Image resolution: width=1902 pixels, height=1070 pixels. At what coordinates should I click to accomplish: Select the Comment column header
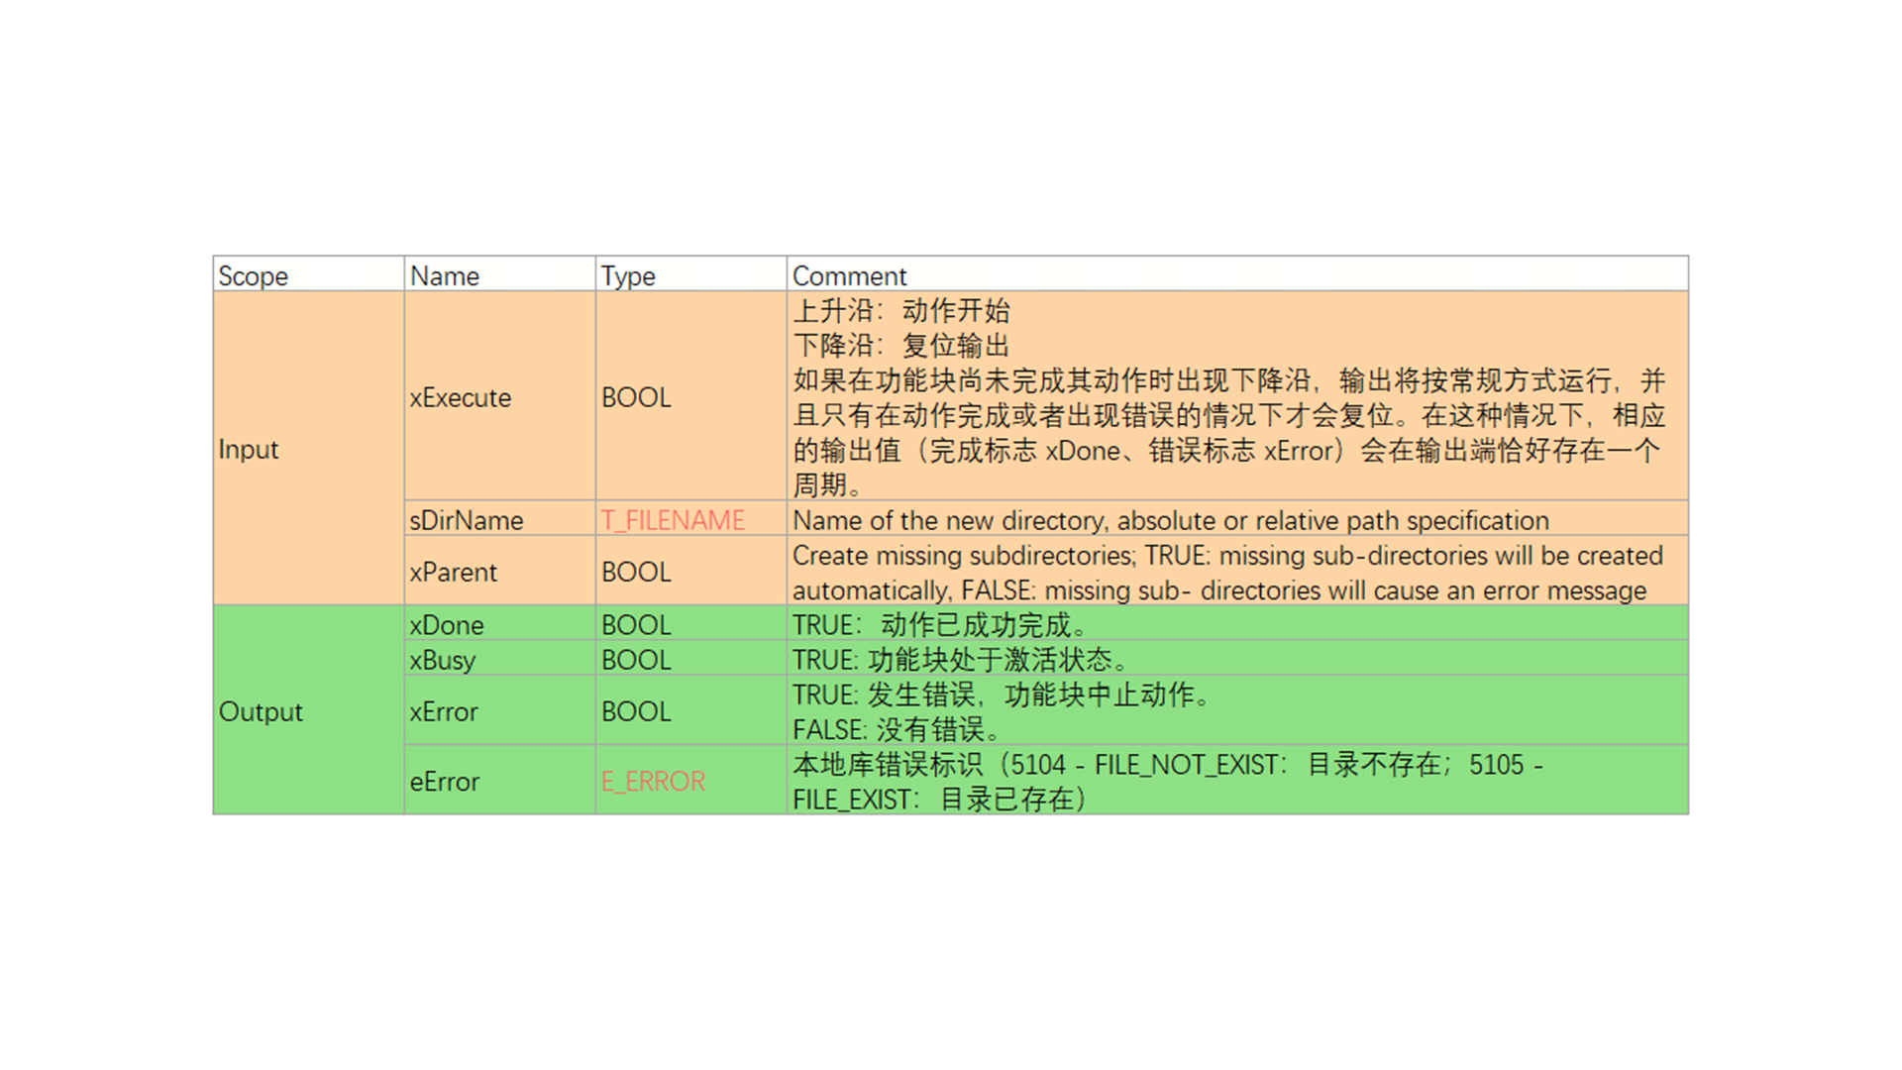click(x=849, y=275)
